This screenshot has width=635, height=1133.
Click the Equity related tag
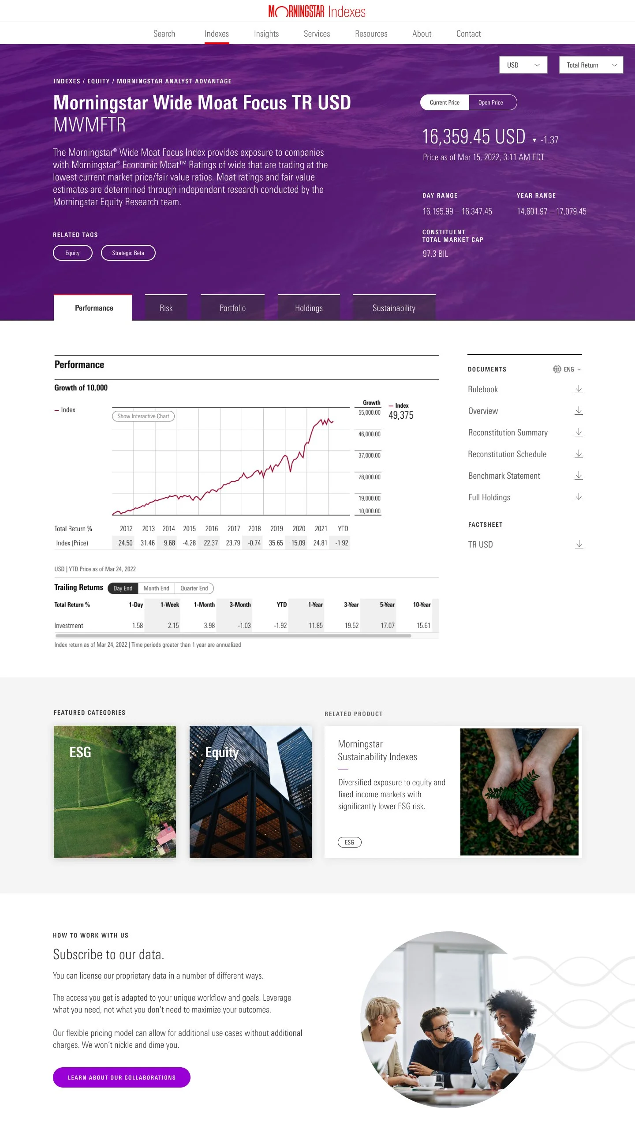click(x=73, y=253)
